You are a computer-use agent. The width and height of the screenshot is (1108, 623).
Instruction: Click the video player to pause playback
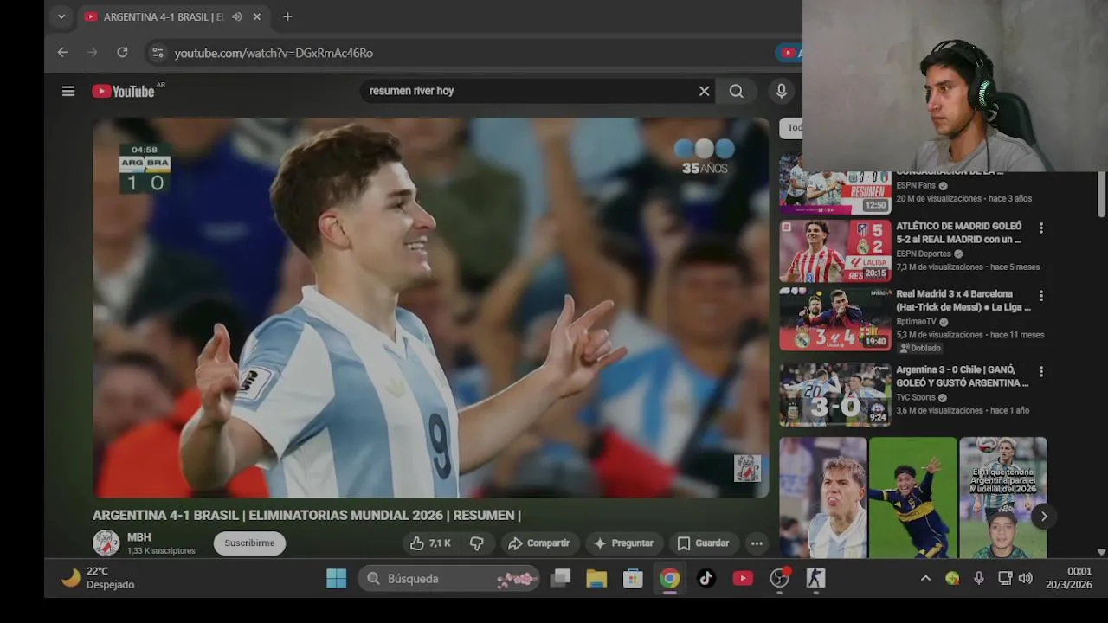[x=430, y=307]
